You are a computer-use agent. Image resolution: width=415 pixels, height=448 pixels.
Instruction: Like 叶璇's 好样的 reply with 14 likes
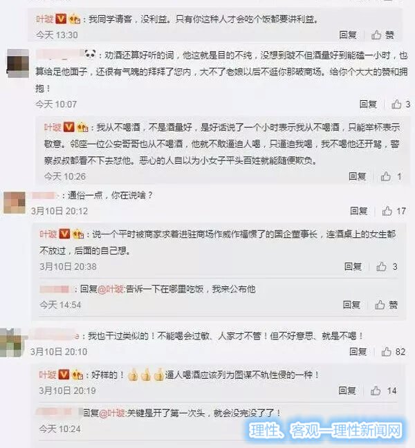[x=376, y=391]
